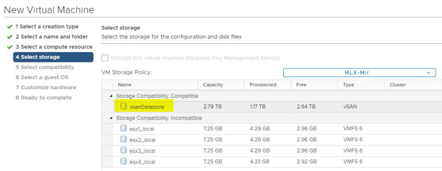Image resolution: width=442 pixels, height=171 pixels.
Task: Go to step 3 Select a compute resource
Action: point(54,47)
